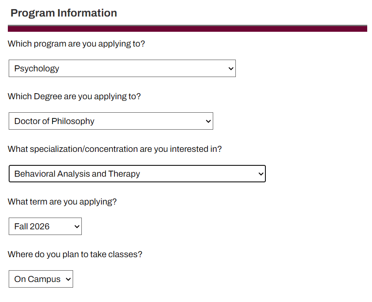Open the class location dropdown showing On Campus
The height and width of the screenshot is (302, 372).
point(40,279)
